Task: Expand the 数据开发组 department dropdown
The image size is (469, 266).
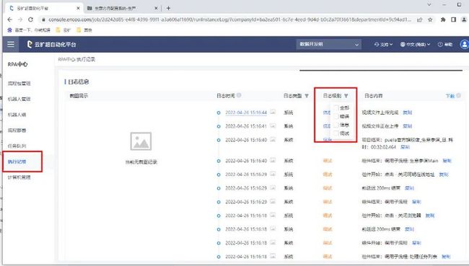Action: (x=329, y=44)
